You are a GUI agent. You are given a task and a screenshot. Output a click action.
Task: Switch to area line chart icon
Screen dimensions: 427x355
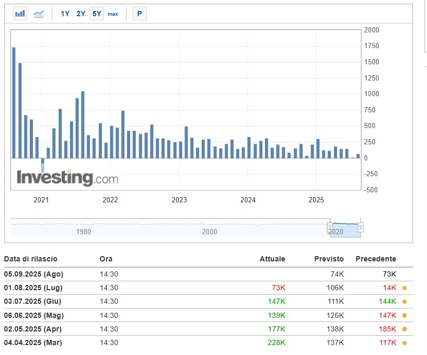pyautogui.click(x=39, y=14)
